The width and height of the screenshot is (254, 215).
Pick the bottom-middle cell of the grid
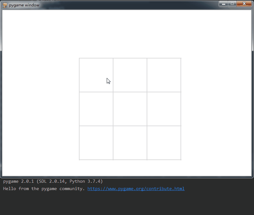click(130, 143)
